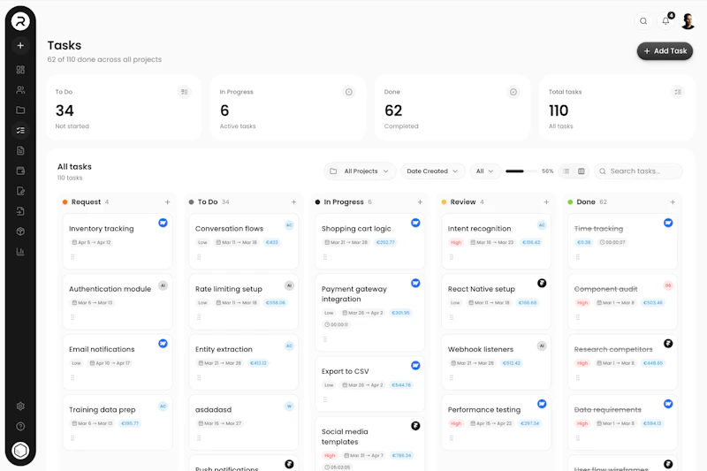
Task: Open the Training data prep card
Action: pos(118,422)
